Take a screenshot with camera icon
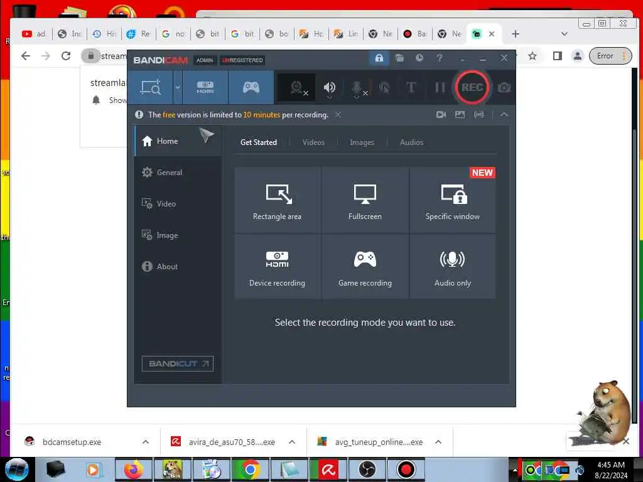This screenshot has width=643, height=482. 504,87
